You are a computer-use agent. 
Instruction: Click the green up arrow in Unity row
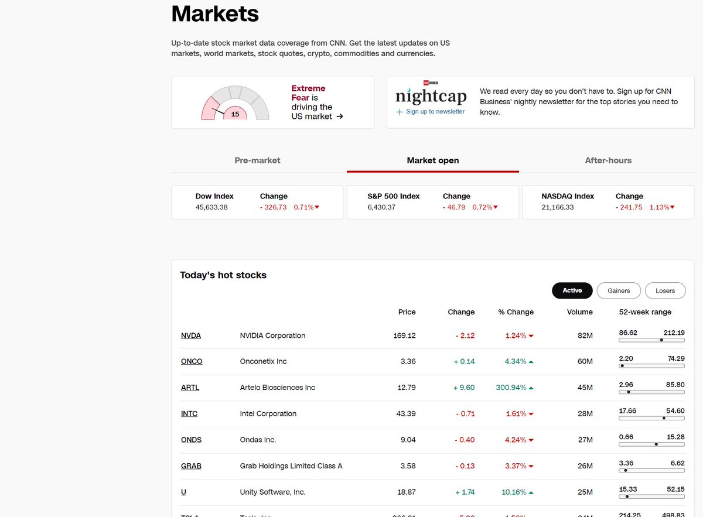531,492
